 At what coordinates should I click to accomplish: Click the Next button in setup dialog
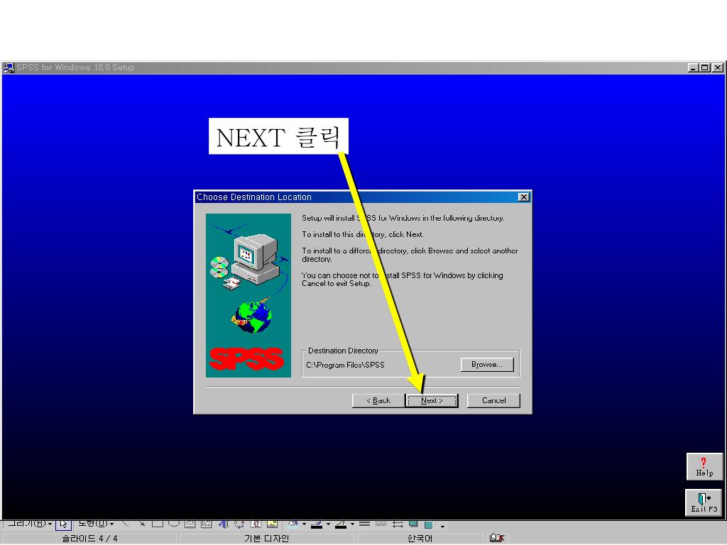pos(432,400)
